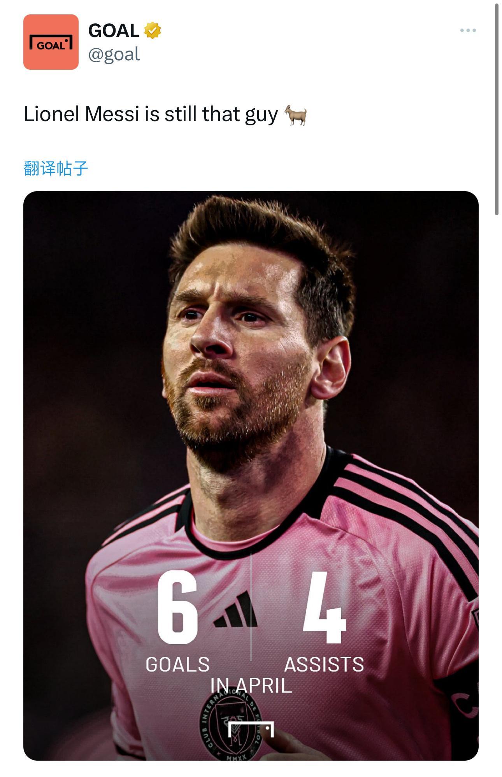Click the IN APRIL caption text

click(251, 685)
